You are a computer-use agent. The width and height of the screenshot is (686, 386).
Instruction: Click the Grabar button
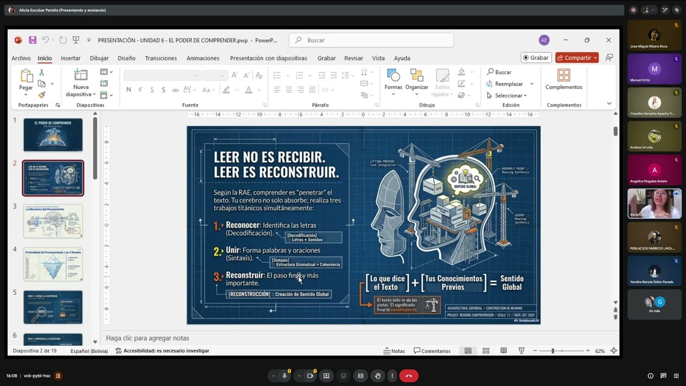point(536,58)
